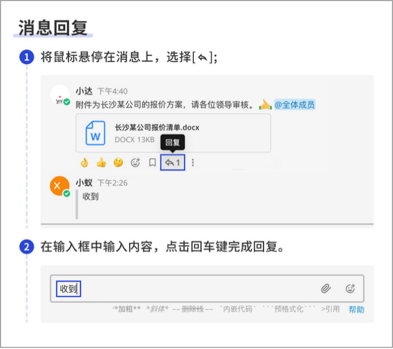Bookmark the message with the flag icon
The height and width of the screenshot is (349, 393).
152,162
